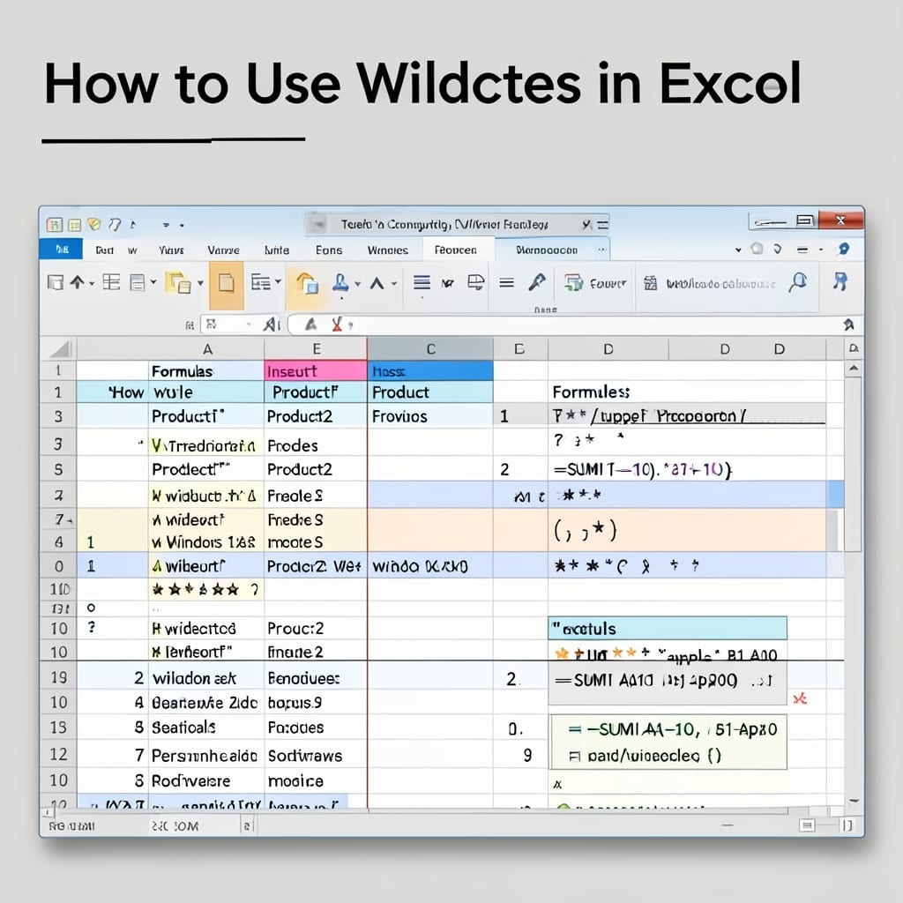Open the blue file tab on the ribbon
The image size is (903, 903).
pyautogui.click(x=61, y=250)
